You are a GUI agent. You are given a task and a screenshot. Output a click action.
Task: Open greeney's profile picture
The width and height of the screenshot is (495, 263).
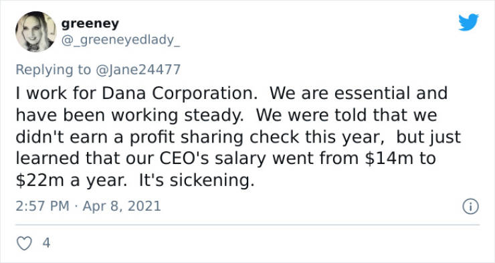point(35,31)
